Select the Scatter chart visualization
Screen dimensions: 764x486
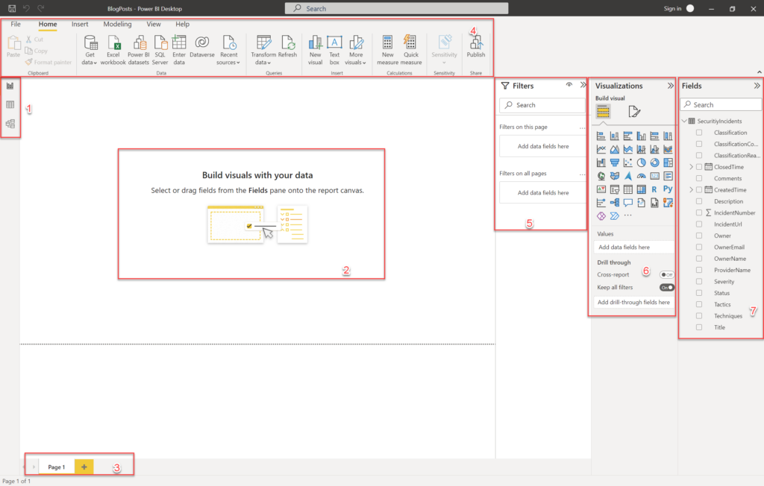[x=628, y=162]
